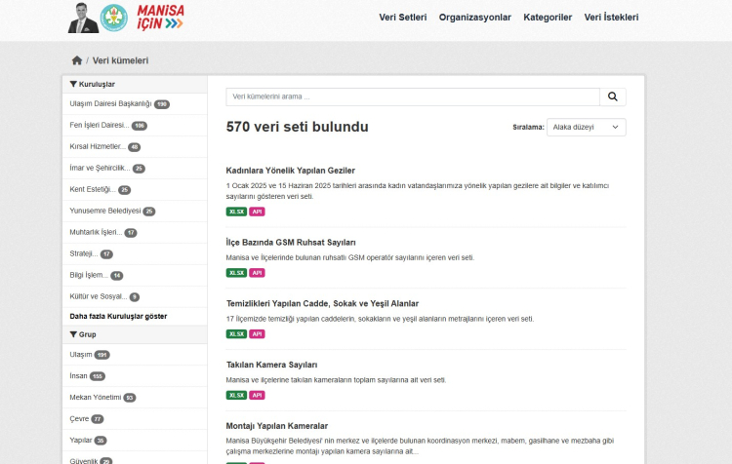
Task: Open the Sıralama sort dropdown
Action: click(586, 127)
